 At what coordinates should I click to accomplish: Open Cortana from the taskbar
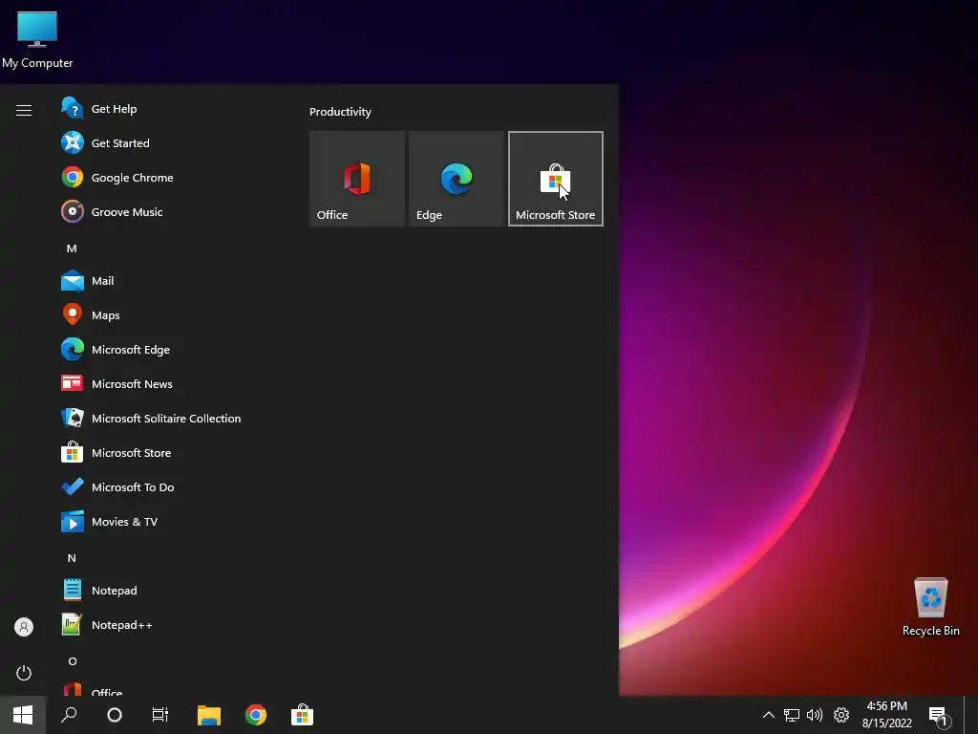pos(115,715)
